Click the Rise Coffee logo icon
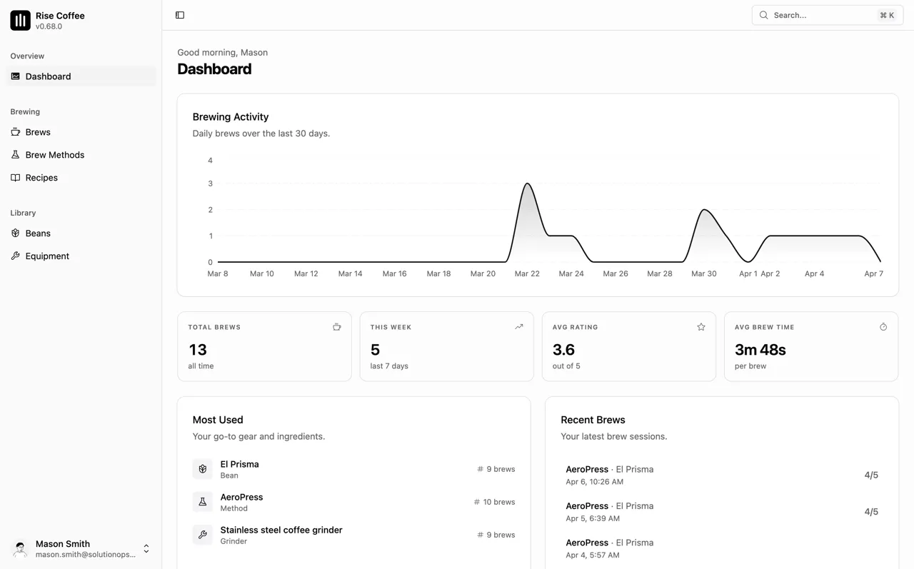Screen dimensions: 914x569 (x=20, y=21)
